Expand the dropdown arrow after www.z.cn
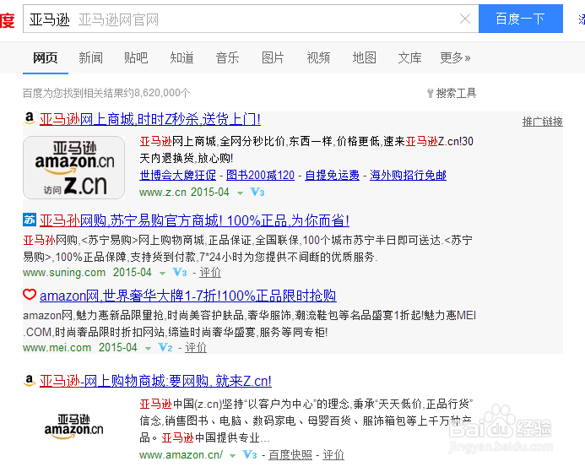The height and width of the screenshot is (467, 585). tap(240, 193)
